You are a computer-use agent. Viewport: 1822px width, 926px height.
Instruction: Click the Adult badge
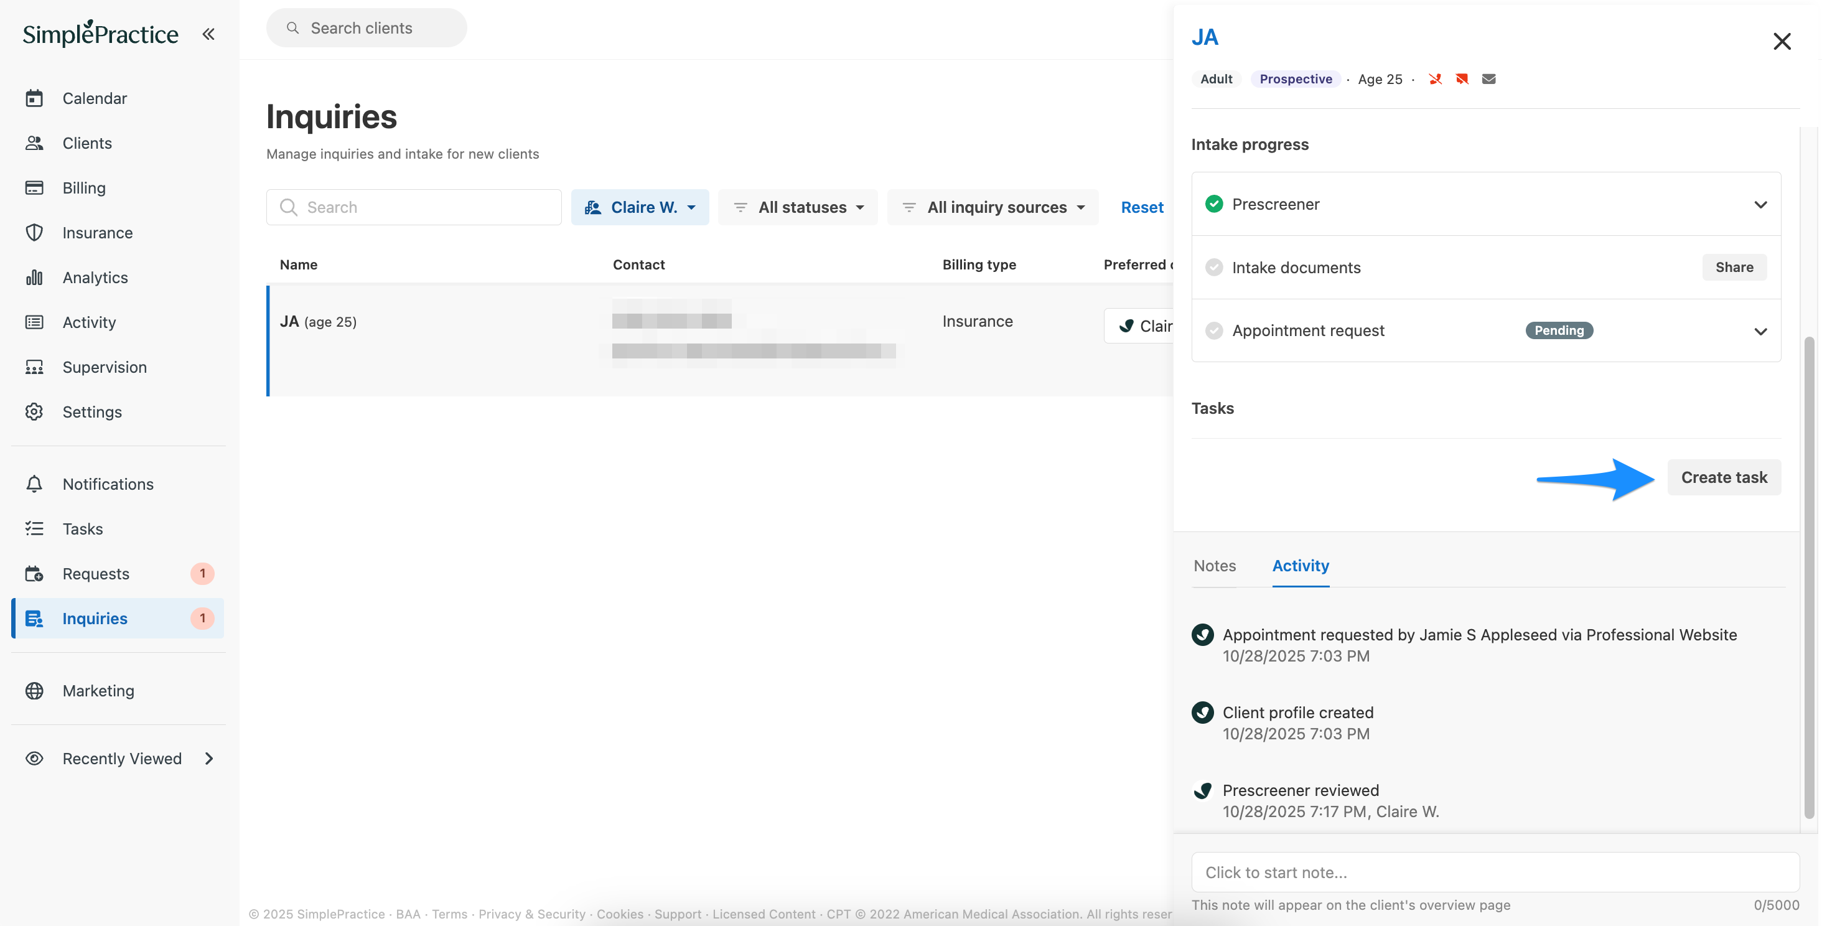click(x=1216, y=78)
